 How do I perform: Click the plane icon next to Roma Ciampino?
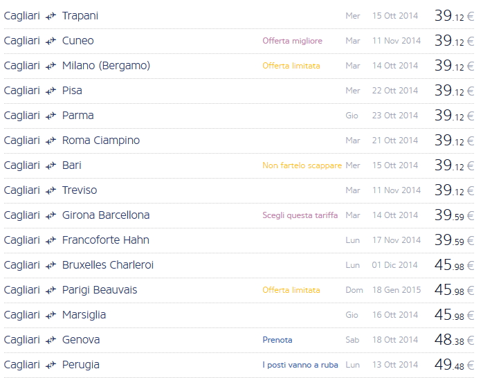pos(51,141)
